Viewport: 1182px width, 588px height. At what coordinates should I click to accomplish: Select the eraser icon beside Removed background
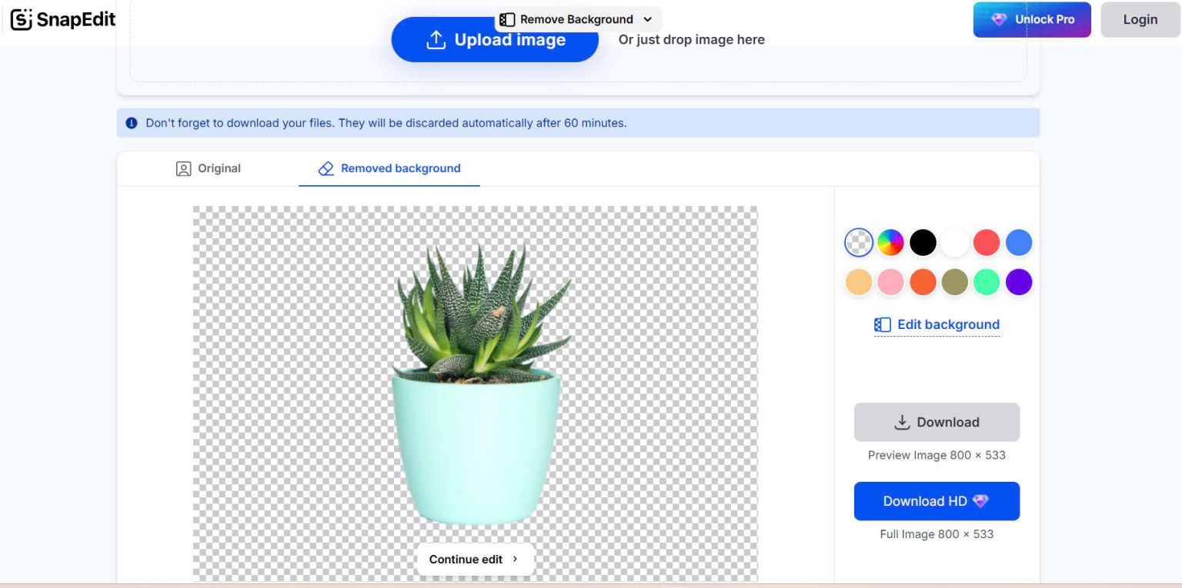(x=326, y=168)
